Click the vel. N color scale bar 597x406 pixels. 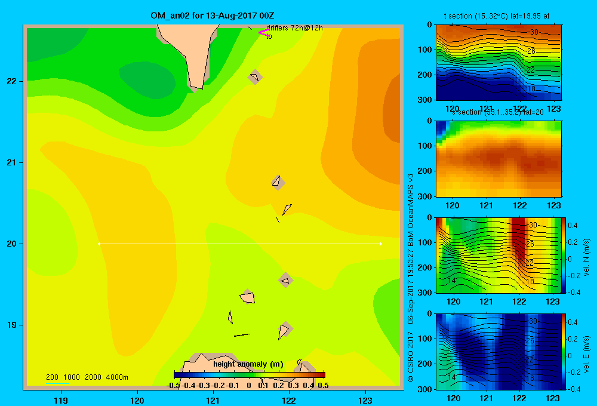pos(564,255)
